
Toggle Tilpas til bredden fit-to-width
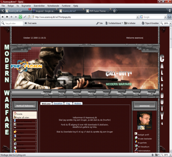[150, 23]
